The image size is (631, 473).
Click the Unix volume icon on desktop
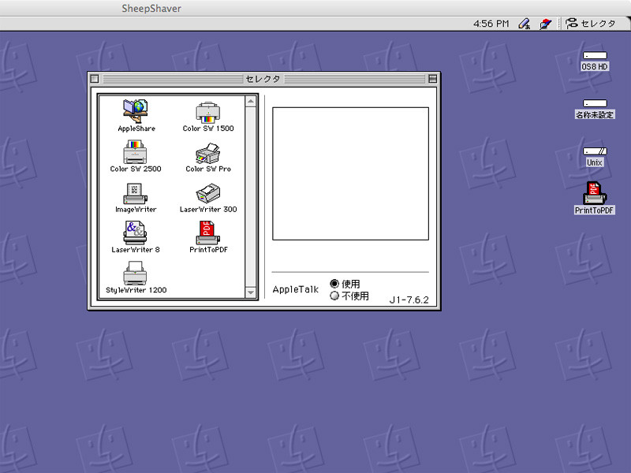[595, 151]
